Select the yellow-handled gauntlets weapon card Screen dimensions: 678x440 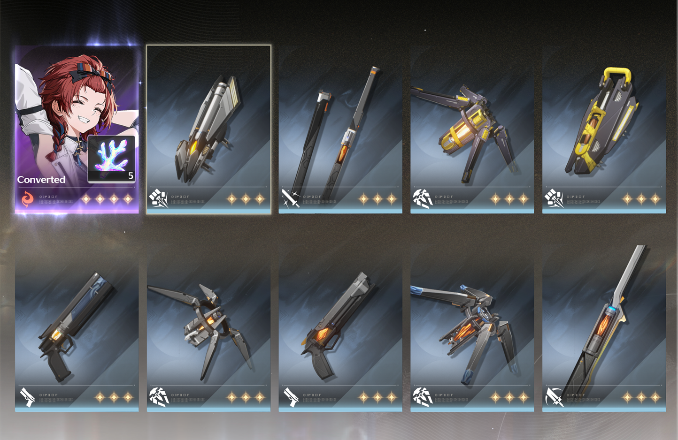(604, 129)
